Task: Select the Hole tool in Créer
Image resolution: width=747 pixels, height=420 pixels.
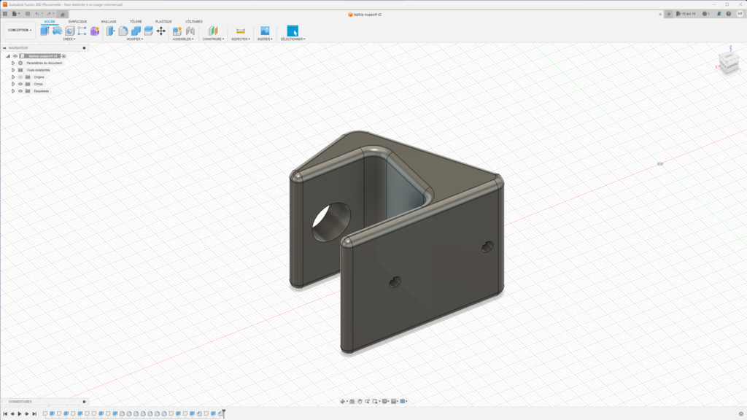Action: 69,31
